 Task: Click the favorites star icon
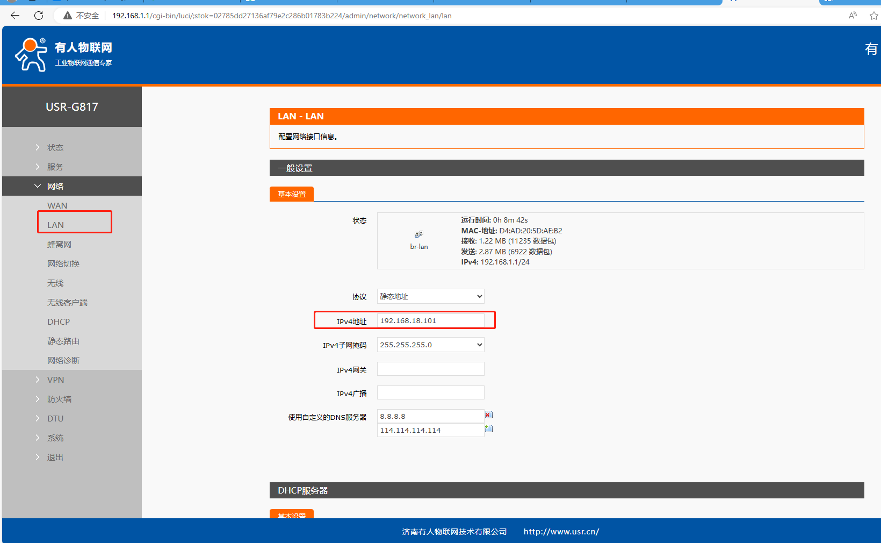(873, 16)
